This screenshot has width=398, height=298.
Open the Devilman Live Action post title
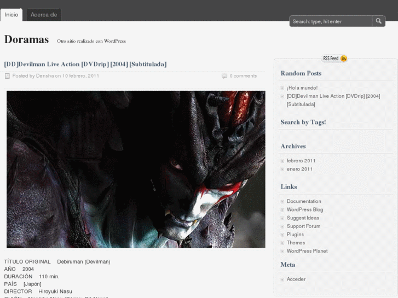(85, 64)
